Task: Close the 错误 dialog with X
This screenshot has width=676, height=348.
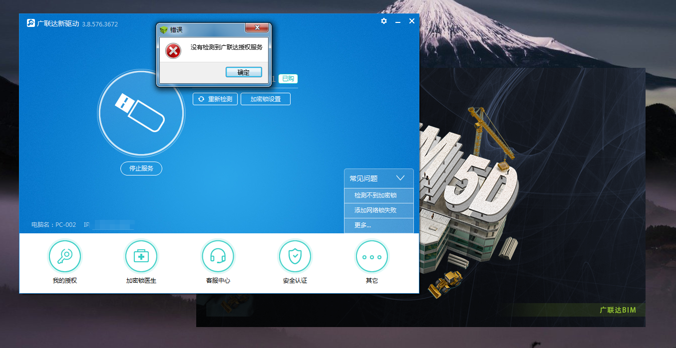Action: click(x=257, y=28)
